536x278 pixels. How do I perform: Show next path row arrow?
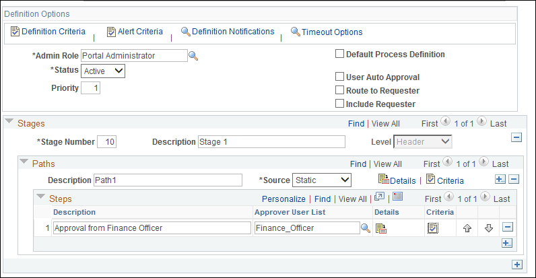point(483,162)
